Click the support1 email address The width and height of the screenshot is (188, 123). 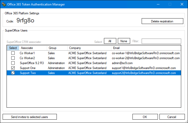pos(144,68)
